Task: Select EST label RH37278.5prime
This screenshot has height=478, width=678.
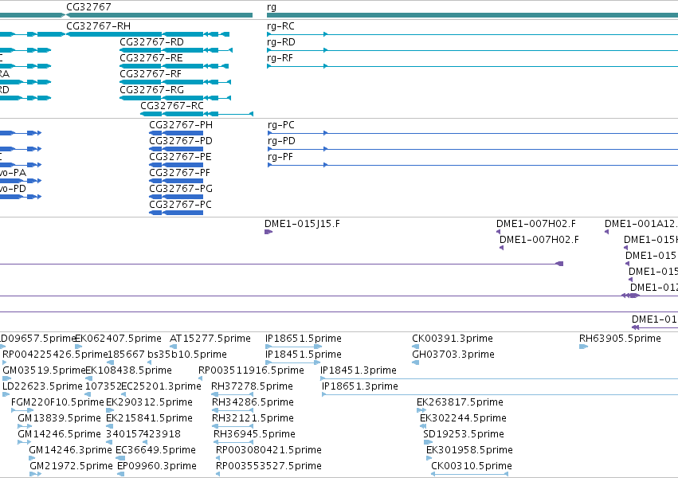Action: pyautogui.click(x=252, y=386)
